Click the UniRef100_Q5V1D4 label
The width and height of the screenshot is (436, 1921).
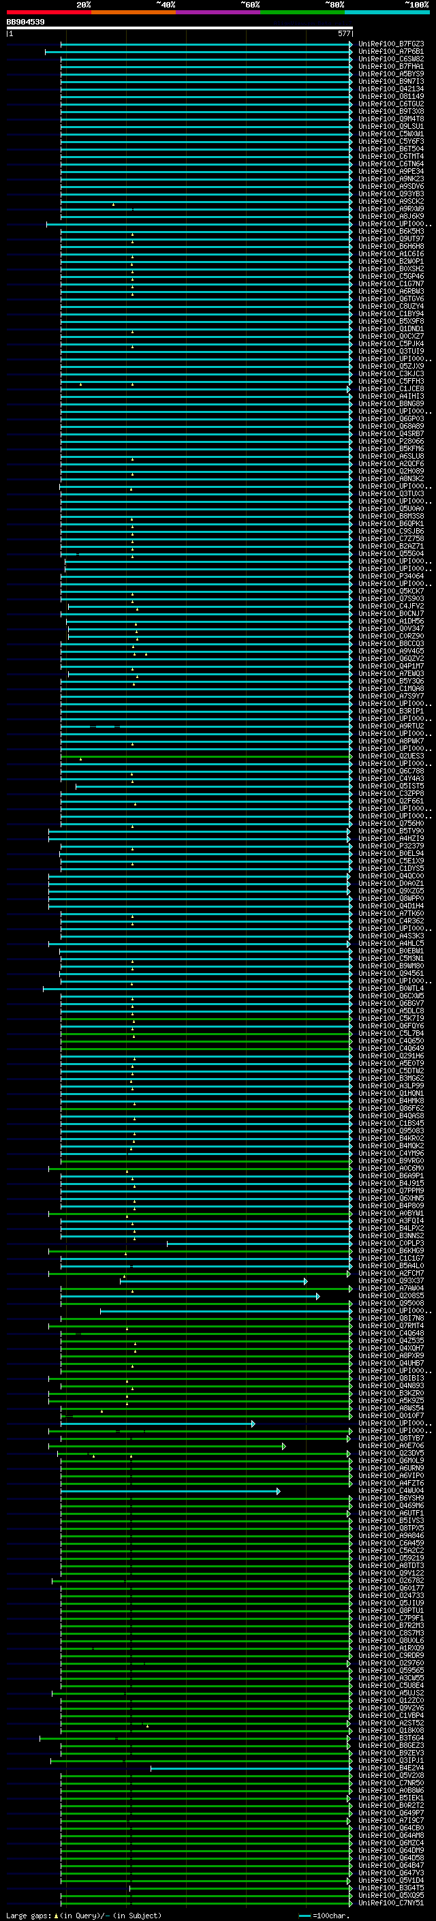click(x=391, y=1880)
